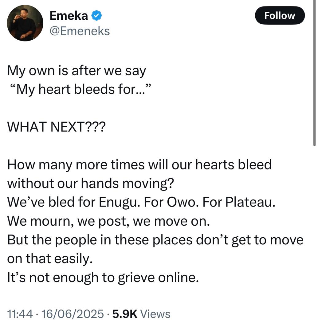Open the Emeka display name link
The image size is (318, 332).
pyautogui.click(x=69, y=16)
